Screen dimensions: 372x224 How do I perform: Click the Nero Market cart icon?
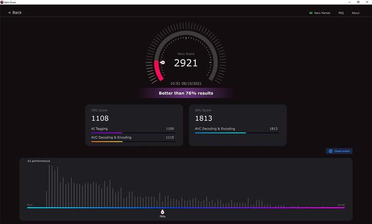311,13
